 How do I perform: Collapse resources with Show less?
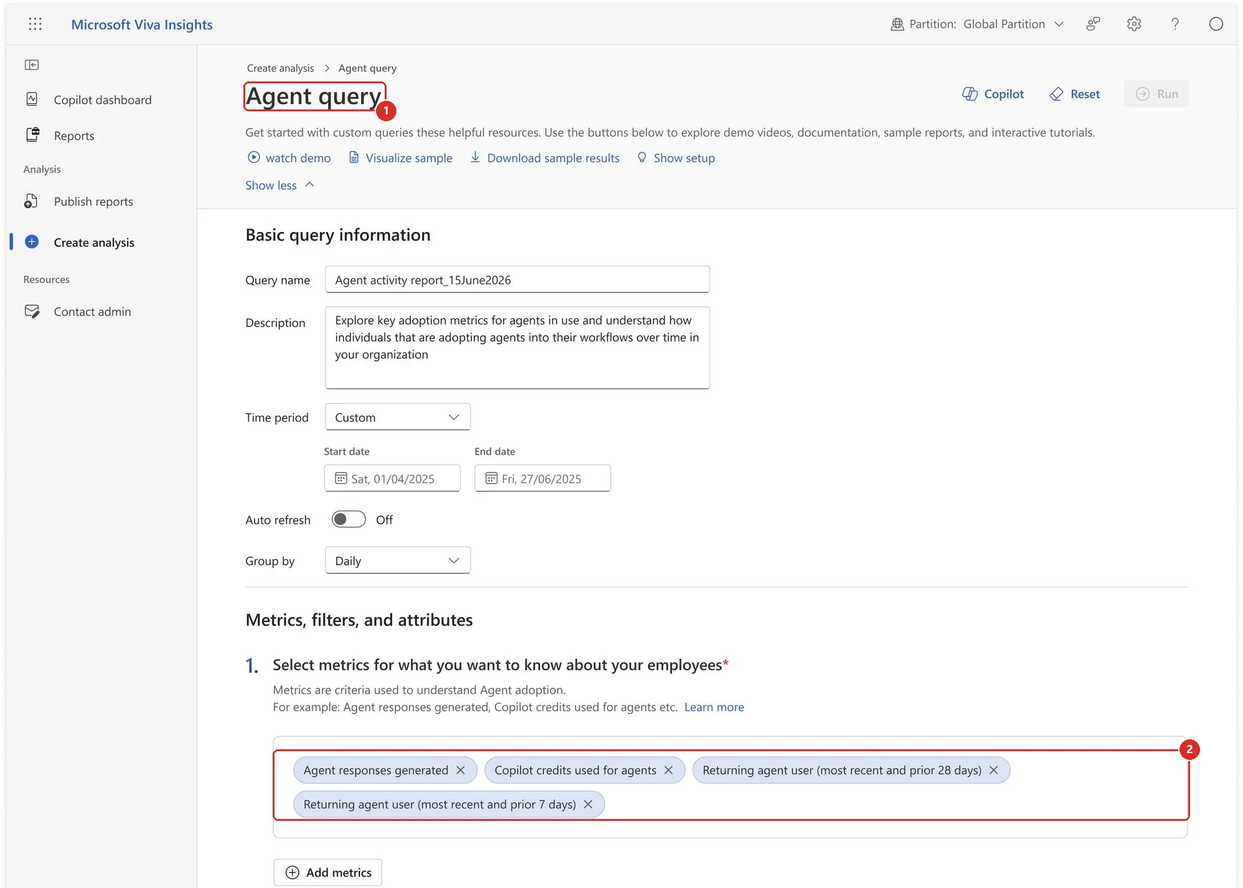tap(280, 185)
